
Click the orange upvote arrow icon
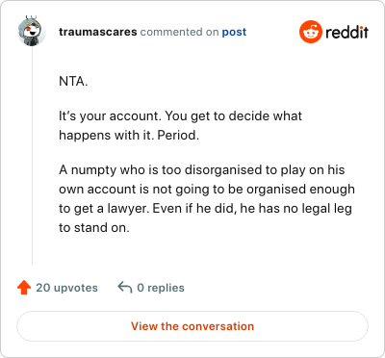pyautogui.click(x=24, y=288)
